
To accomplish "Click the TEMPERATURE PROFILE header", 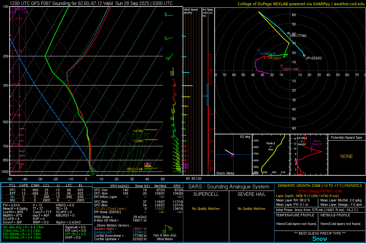I will [x=295, y=215].
